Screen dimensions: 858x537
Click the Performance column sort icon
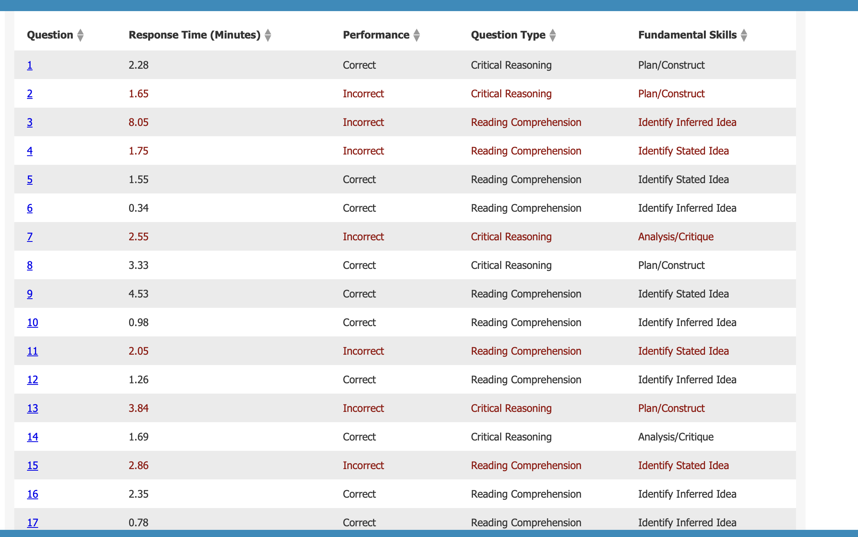416,35
